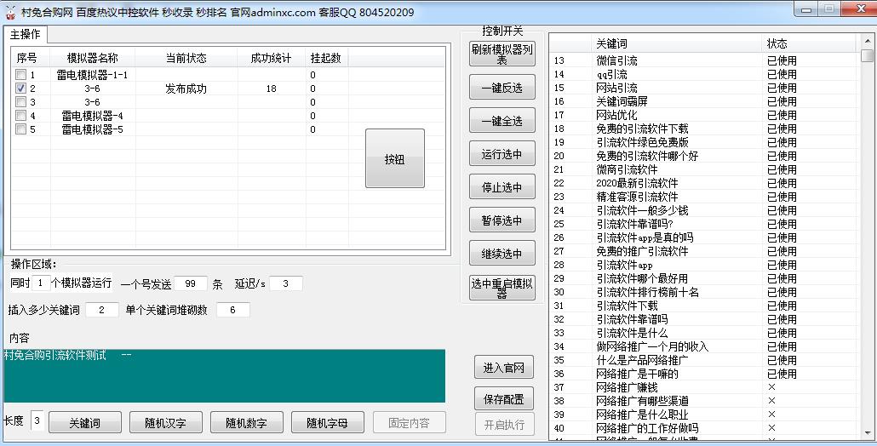Insert keyword with 关键词 button
877x446 pixels.
[85, 422]
